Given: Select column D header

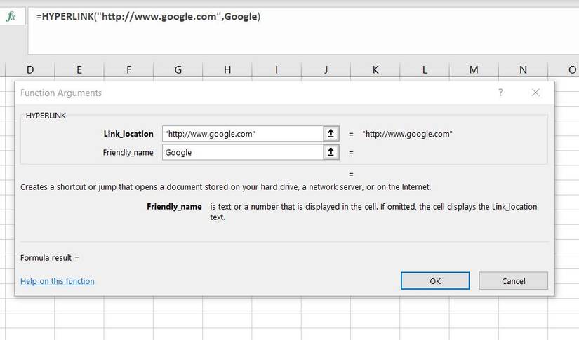Looking at the screenshot, I should click(x=30, y=69).
